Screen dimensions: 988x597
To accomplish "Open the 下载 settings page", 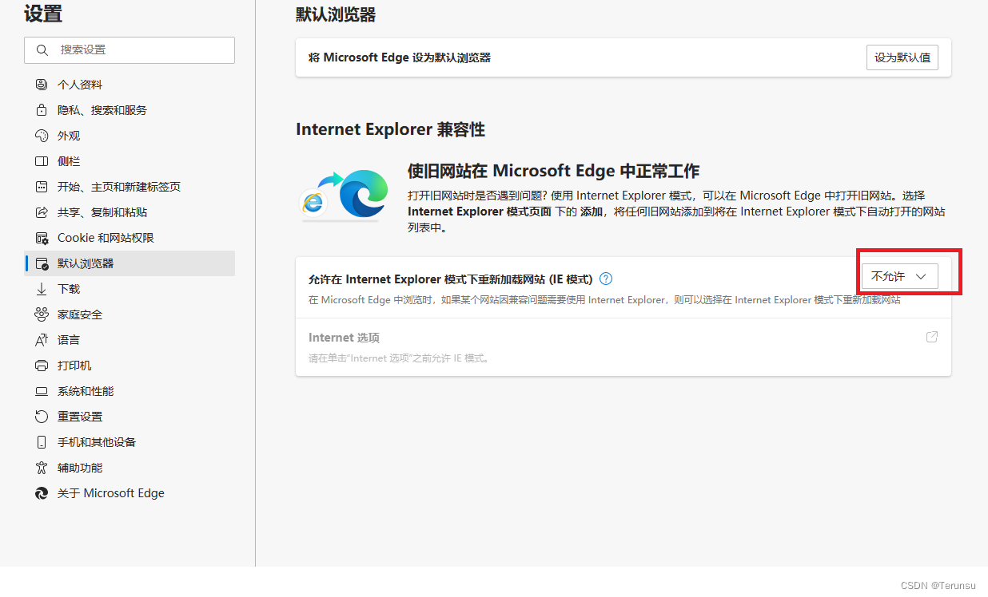I will pyautogui.click(x=129, y=289).
